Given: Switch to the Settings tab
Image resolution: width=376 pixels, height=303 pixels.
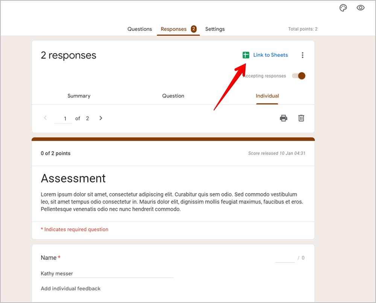Looking at the screenshot, I should point(215,29).
